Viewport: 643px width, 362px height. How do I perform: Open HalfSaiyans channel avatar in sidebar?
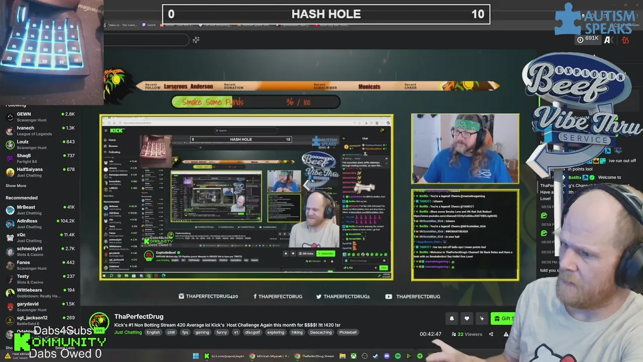point(10,172)
